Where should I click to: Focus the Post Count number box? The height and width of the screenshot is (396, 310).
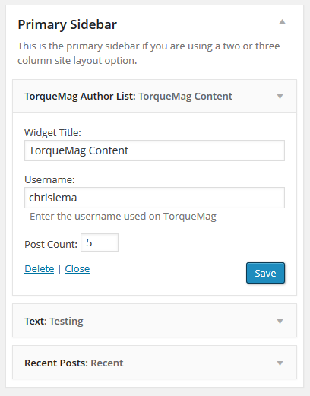100,242
